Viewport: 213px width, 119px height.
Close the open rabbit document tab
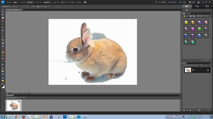22,10
